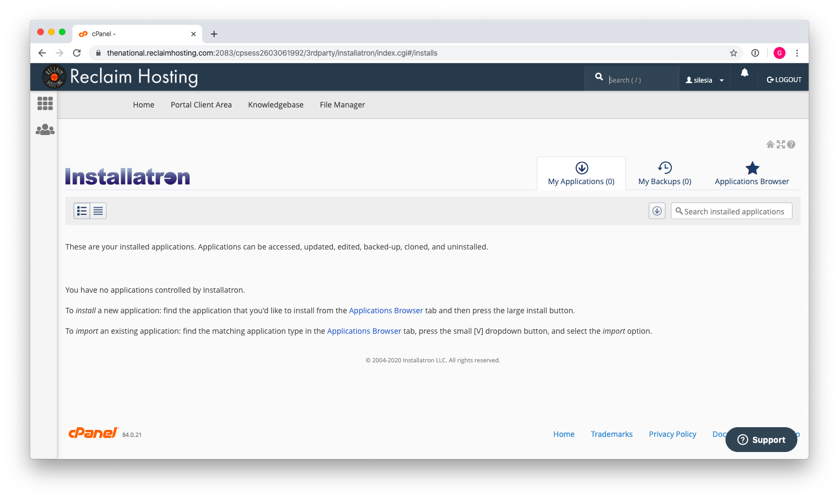Open the cPanel apps grid sidebar icon
This screenshot has width=839, height=499.
pyautogui.click(x=45, y=103)
